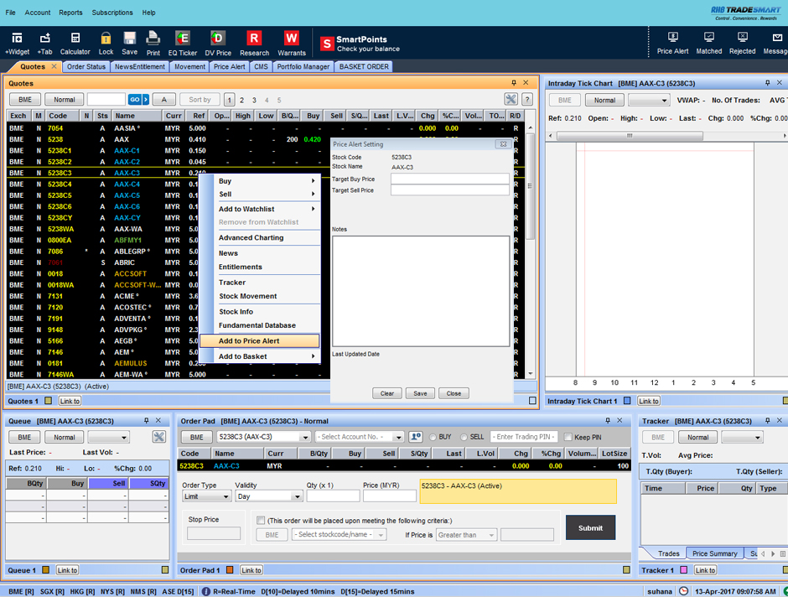Screen dimensions: 788x597
Task: Open the DV Price tool
Action: tap(218, 44)
